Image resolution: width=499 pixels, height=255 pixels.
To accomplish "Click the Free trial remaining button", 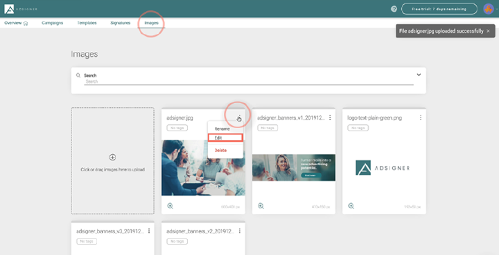I will point(439,9).
